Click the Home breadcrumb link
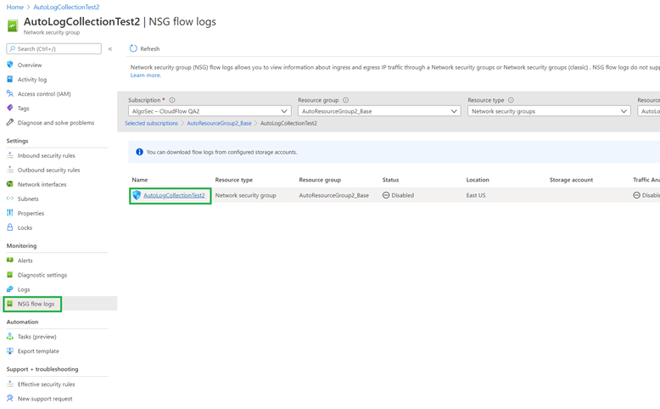The height and width of the screenshot is (409, 660). point(15,7)
